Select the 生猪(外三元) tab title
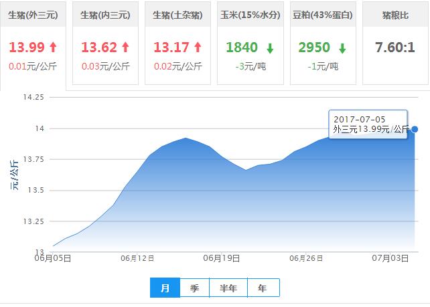The height and width of the screenshot is (307, 430). click(x=33, y=15)
